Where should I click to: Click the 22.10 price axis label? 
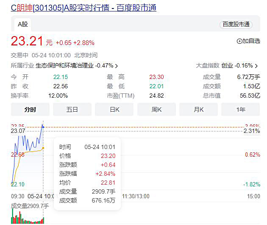18,184
